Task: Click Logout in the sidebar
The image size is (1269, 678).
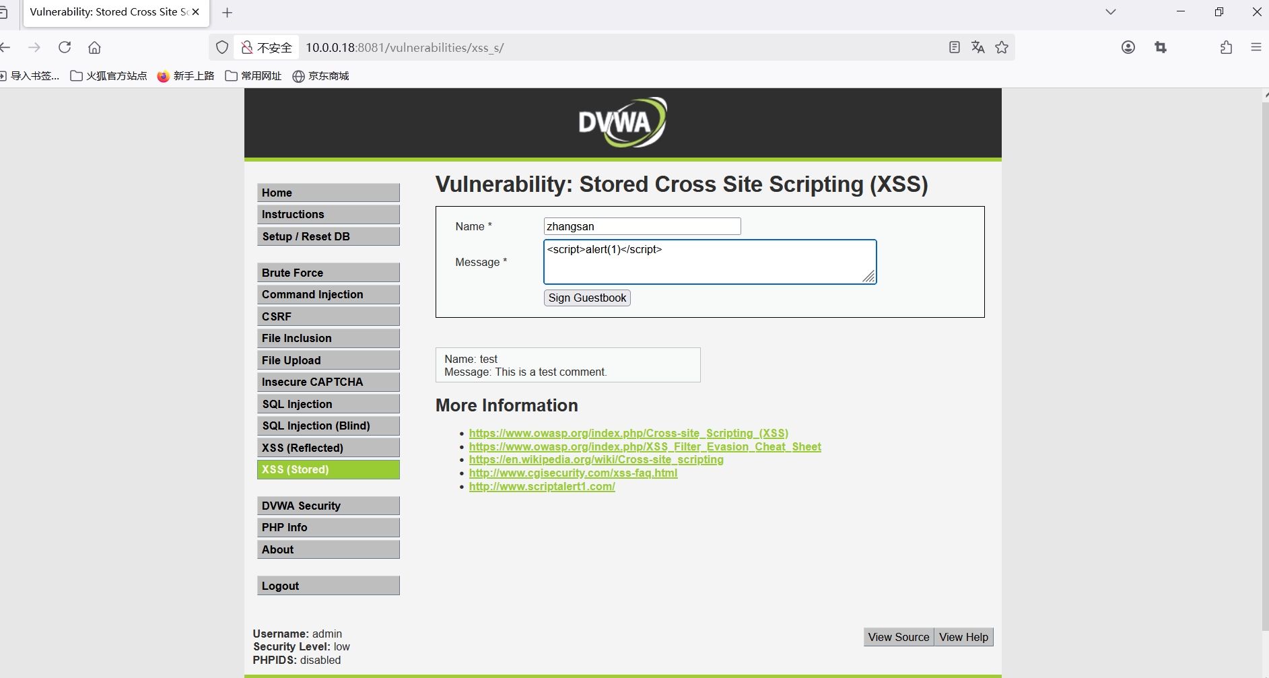Action: click(329, 586)
